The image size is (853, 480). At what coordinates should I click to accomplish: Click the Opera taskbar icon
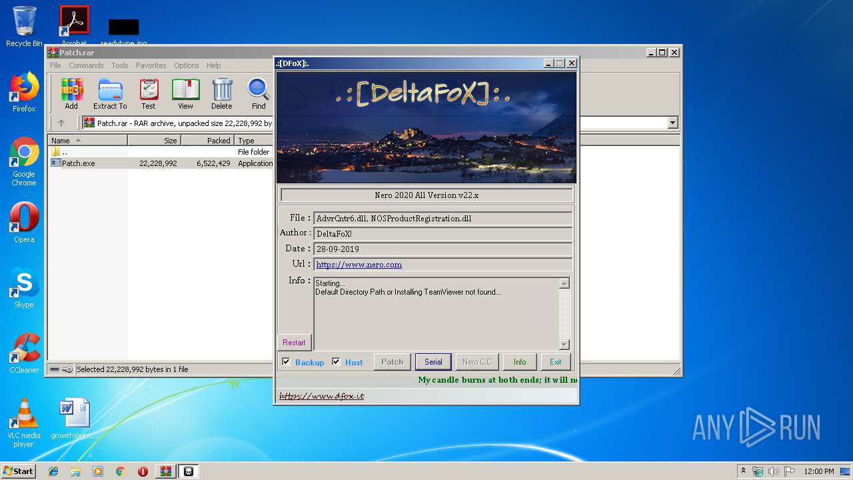click(x=143, y=471)
